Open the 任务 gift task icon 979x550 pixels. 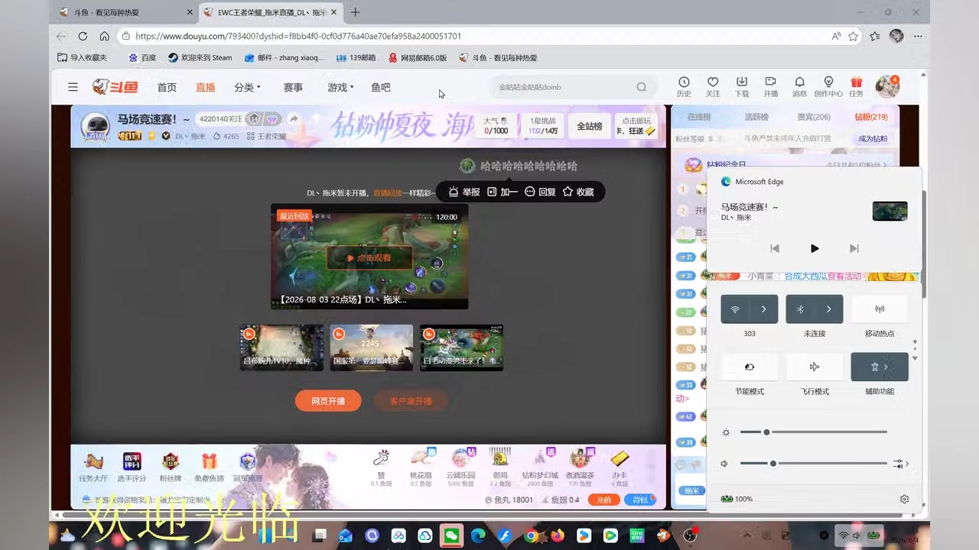pos(856,86)
